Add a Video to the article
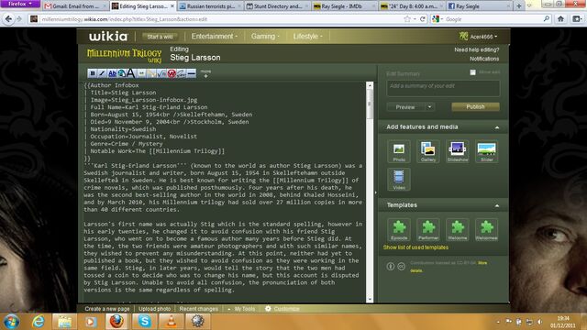587x330 pixels. click(399, 180)
